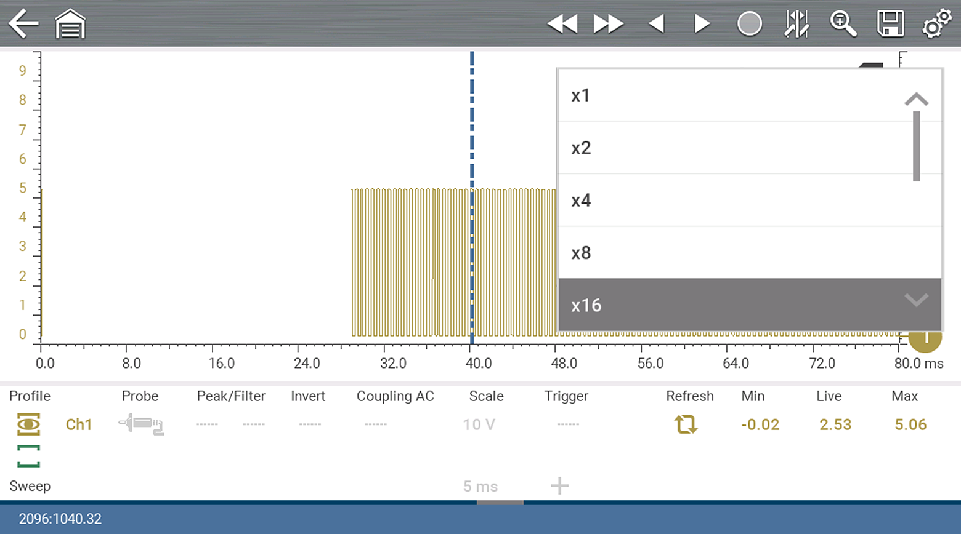Image resolution: width=961 pixels, height=534 pixels.
Task: Toggle the cursors tool icon
Action: pos(796,24)
